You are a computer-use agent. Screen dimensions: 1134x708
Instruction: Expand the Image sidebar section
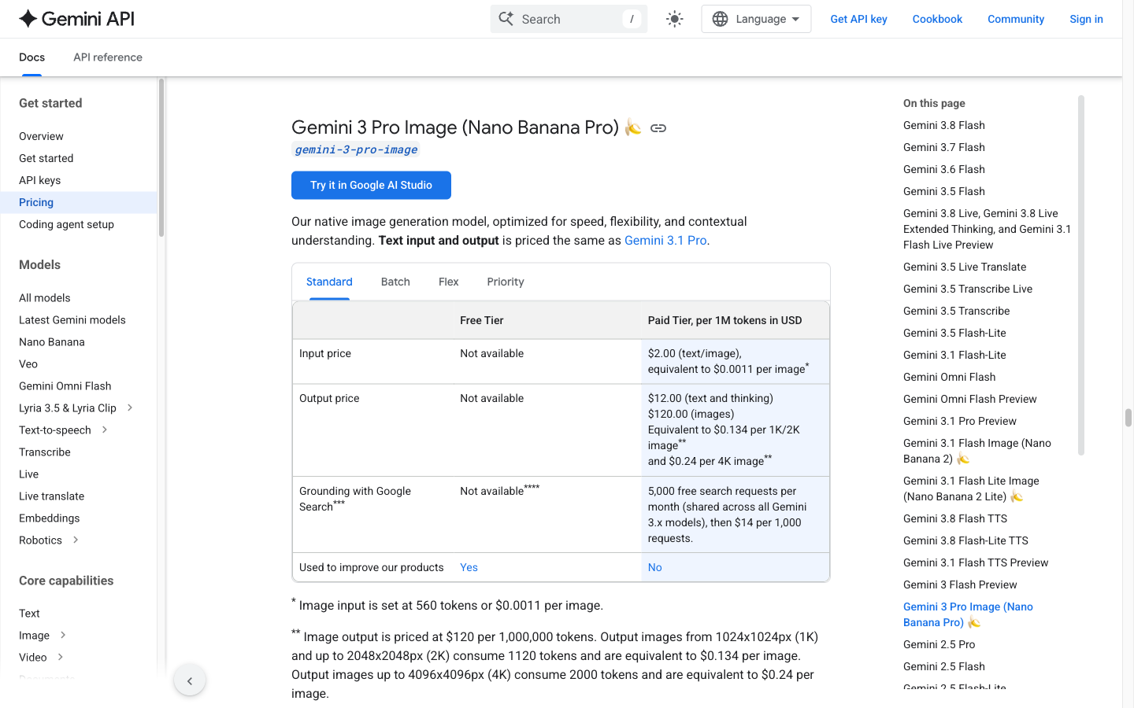63,635
